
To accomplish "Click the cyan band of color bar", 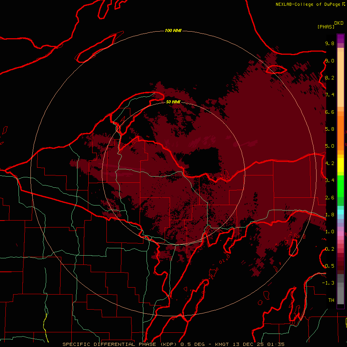I will click(x=340, y=212).
